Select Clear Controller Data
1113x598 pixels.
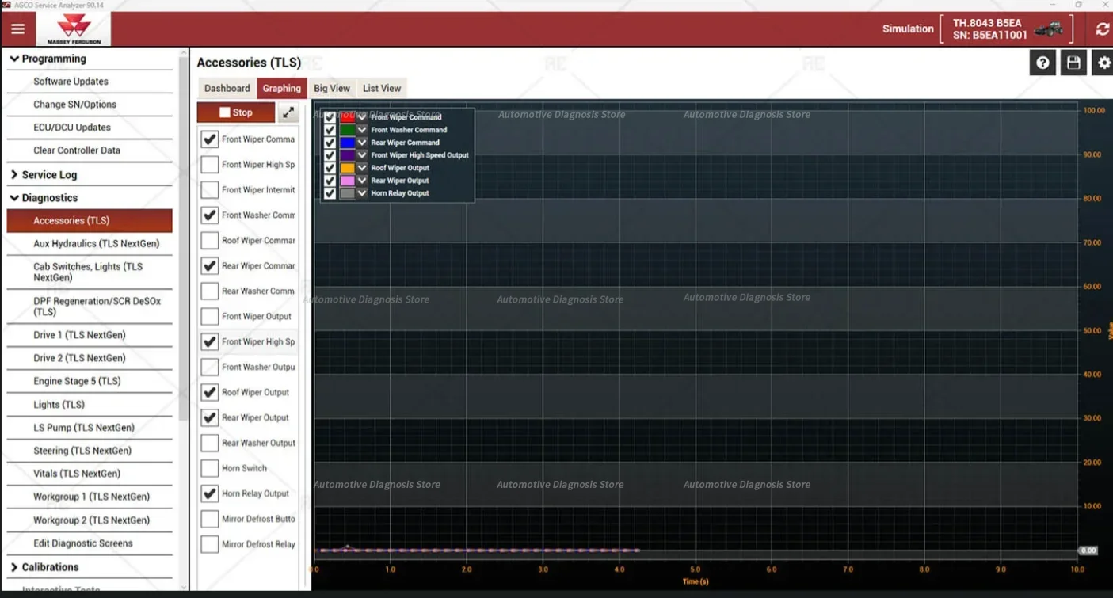point(90,150)
